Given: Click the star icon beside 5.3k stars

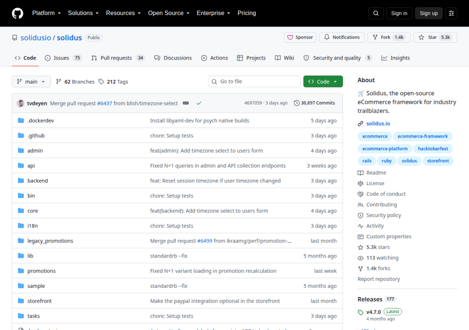Looking at the screenshot, I should 360,247.
